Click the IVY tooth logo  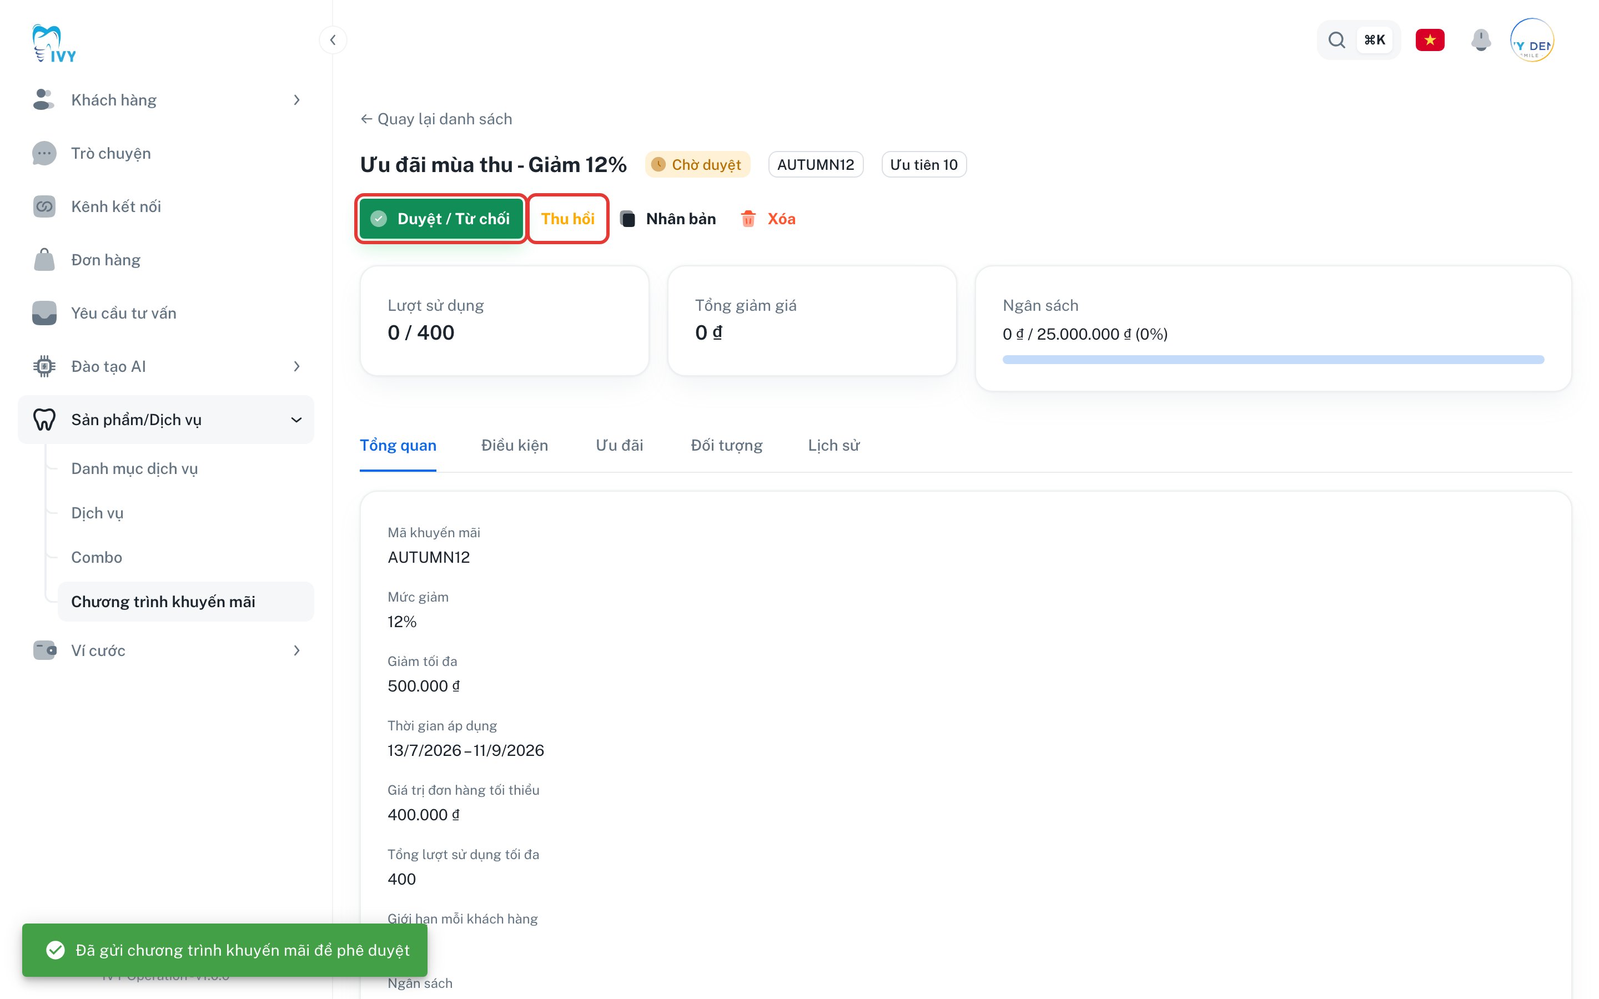tap(53, 44)
